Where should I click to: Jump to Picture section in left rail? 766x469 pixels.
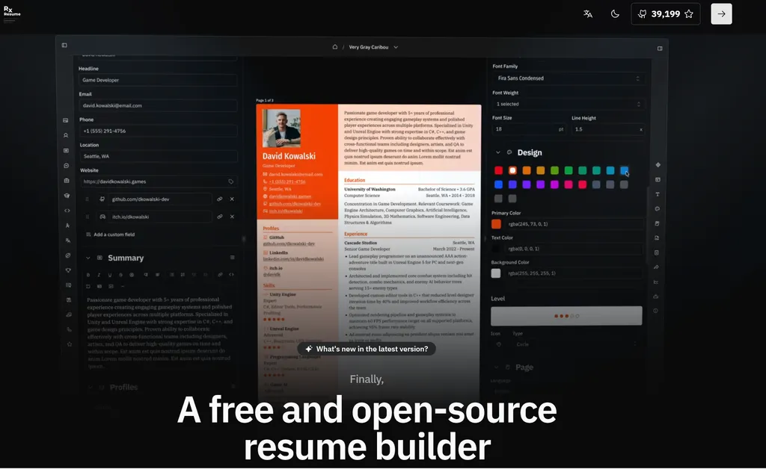66,120
